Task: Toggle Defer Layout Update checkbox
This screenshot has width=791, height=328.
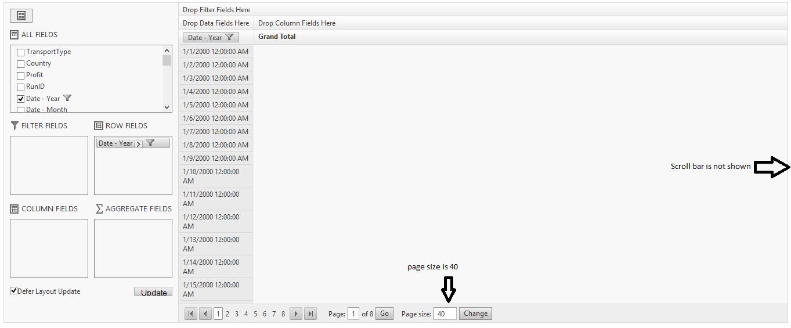Action: click(14, 291)
